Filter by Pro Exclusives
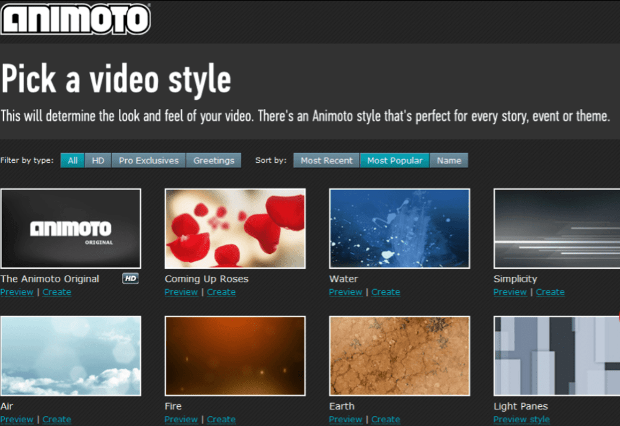 click(x=149, y=160)
